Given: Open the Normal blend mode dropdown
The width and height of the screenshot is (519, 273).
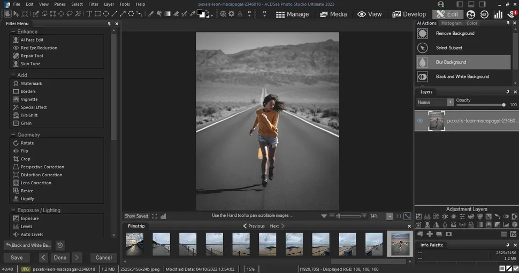Looking at the screenshot, I should [x=450, y=102].
